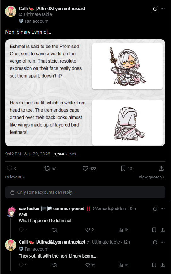Repost the main post with 57 reposts

coord(47,168)
